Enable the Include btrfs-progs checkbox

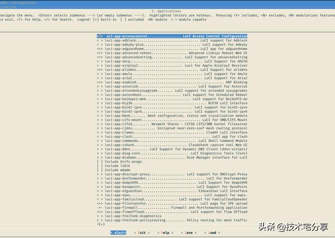[x=100, y=162]
